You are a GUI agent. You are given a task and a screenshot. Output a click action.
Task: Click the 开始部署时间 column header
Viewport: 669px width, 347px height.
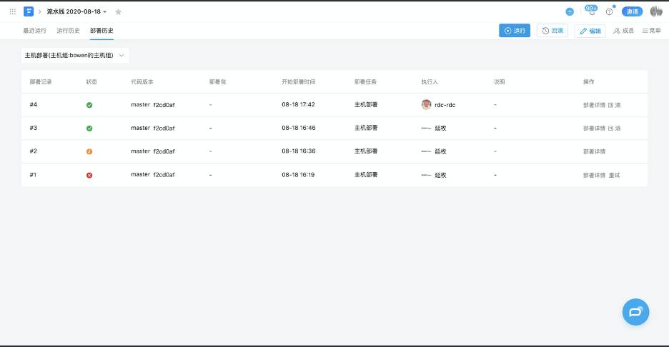[x=299, y=82]
